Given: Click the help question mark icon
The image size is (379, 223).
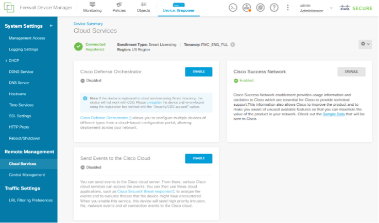Looking at the screenshot, I should [x=274, y=8].
